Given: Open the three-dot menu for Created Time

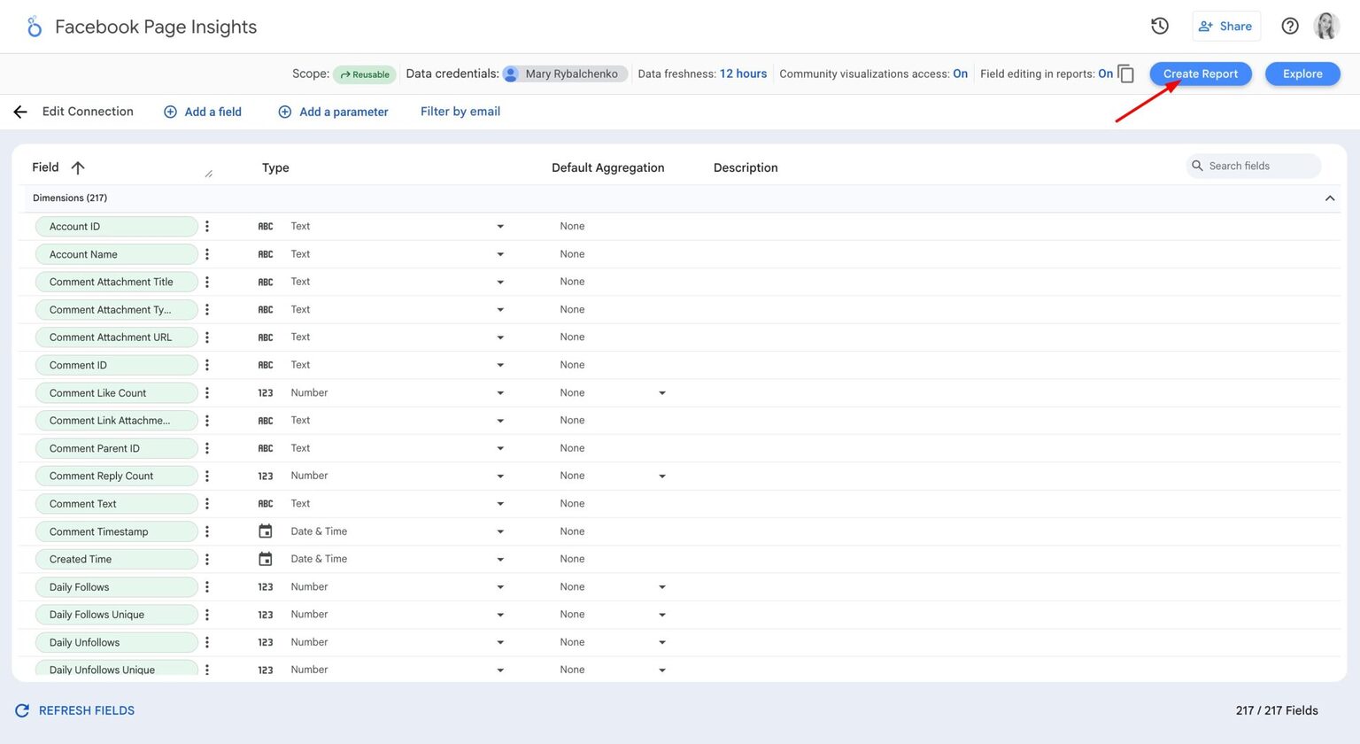Looking at the screenshot, I should [x=207, y=560].
